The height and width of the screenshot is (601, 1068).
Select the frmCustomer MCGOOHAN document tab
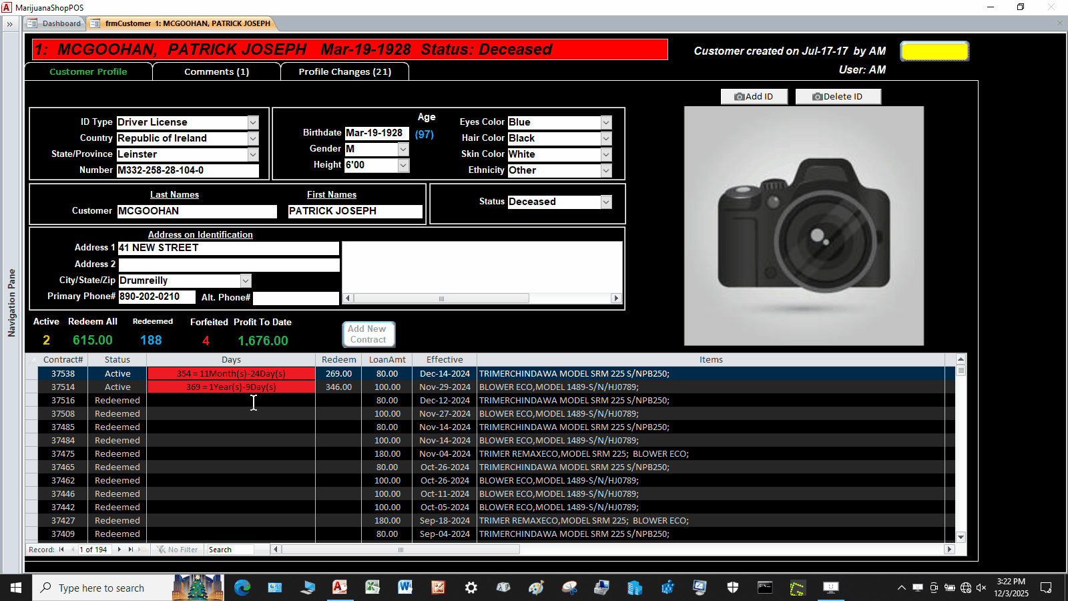coord(180,23)
